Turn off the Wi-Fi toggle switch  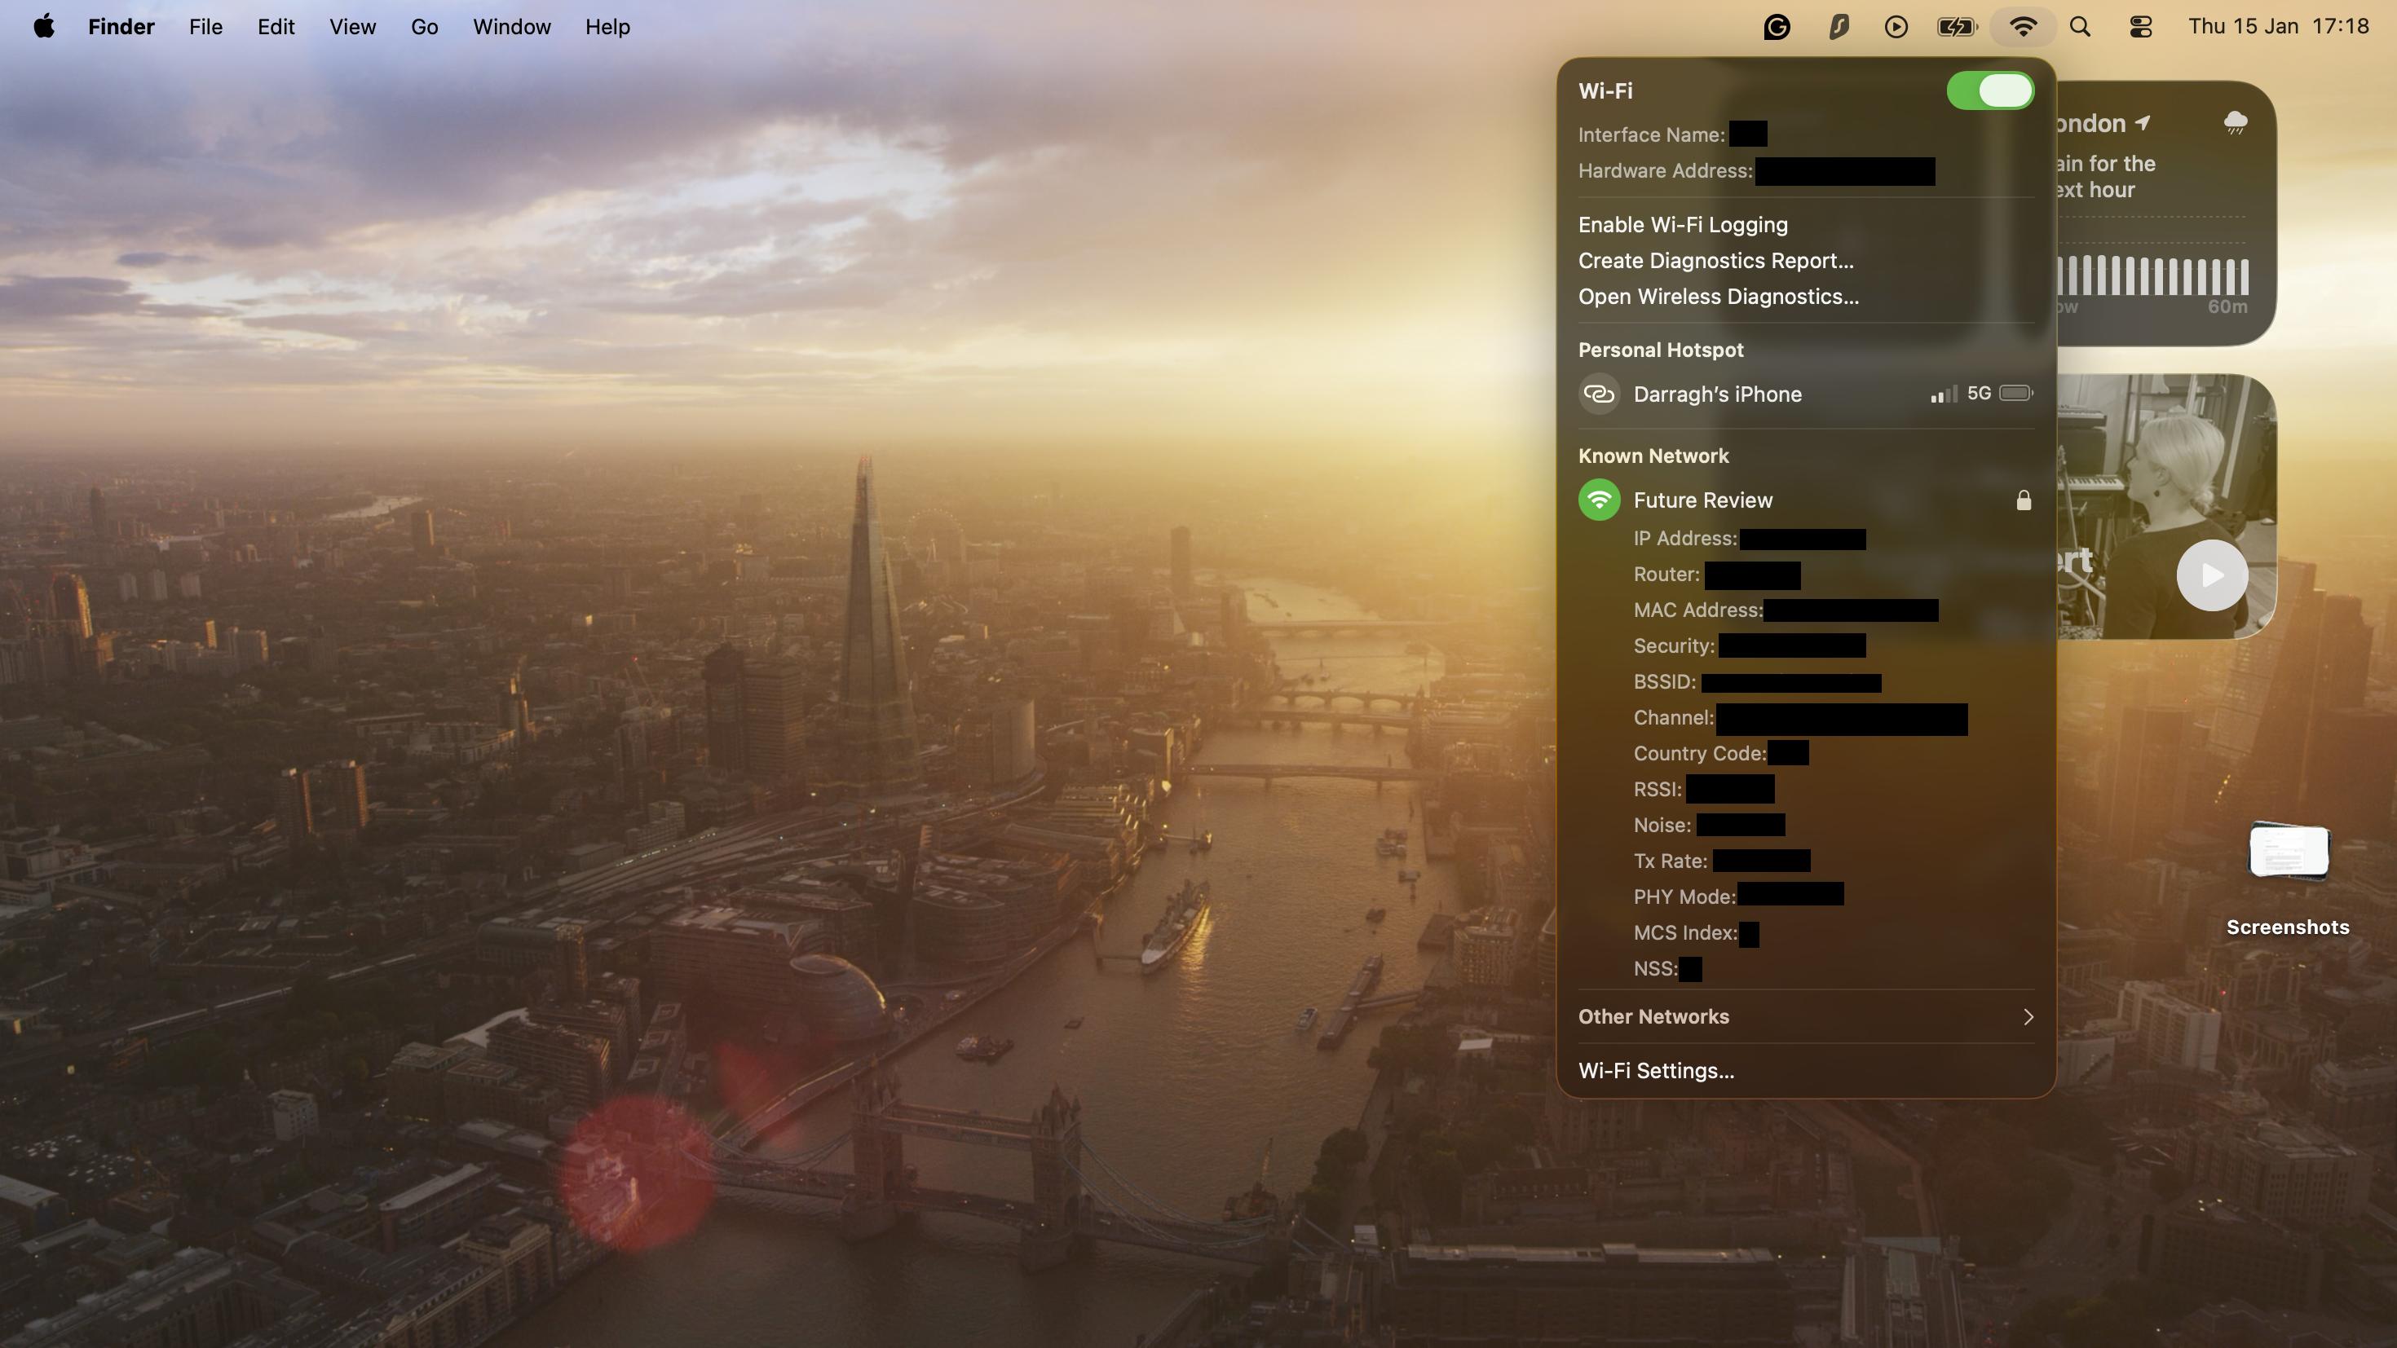[x=1990, y=90]
